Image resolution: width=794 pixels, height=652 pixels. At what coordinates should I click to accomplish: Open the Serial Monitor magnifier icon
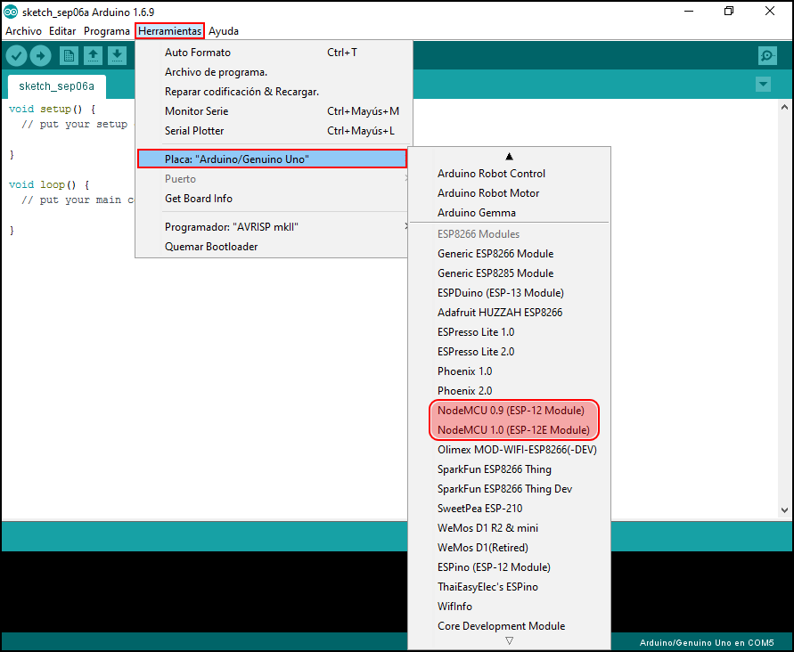tap(767, 56)
